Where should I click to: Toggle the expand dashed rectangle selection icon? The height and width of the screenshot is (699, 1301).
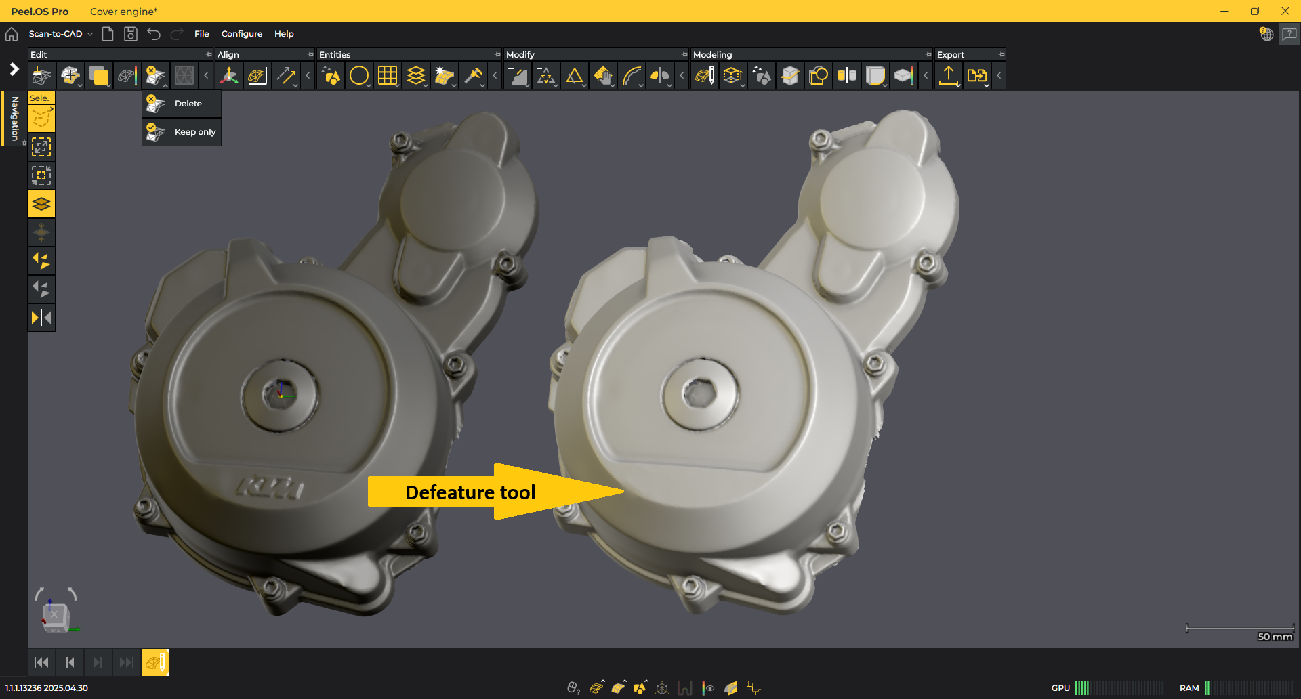tap(41, 147)
